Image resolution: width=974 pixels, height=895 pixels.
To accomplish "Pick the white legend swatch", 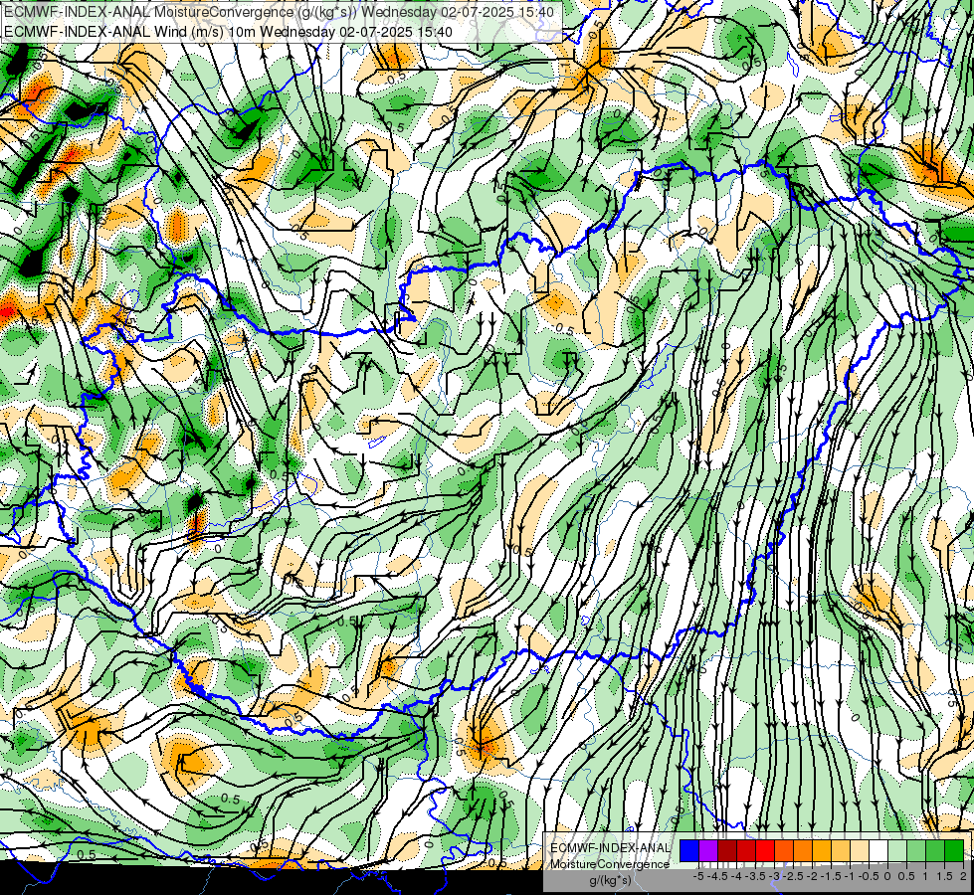I will 878,850.
